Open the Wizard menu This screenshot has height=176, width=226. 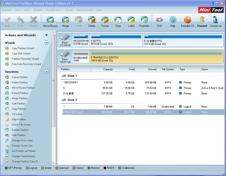68,10
